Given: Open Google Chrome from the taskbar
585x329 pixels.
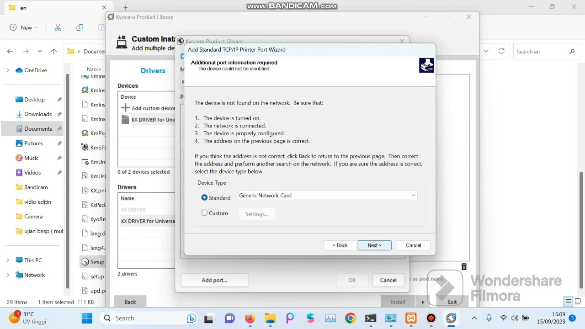Looking at the screenshot, I should pyautogui.click(x=351, y=318).
